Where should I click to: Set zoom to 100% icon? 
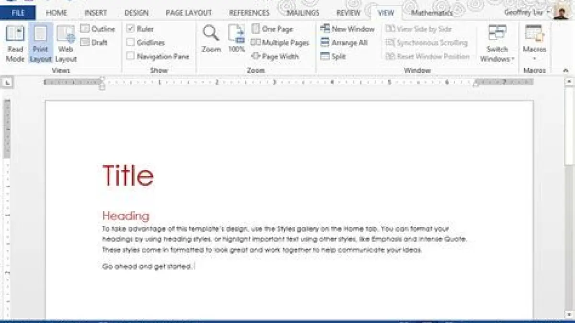pyautogui.click(x=236, y=38)
